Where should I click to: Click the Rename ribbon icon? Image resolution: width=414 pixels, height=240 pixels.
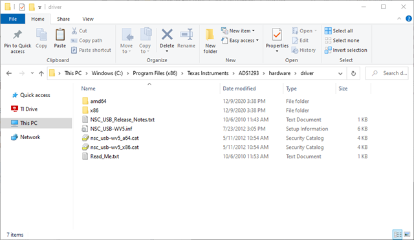click(186, 34)
